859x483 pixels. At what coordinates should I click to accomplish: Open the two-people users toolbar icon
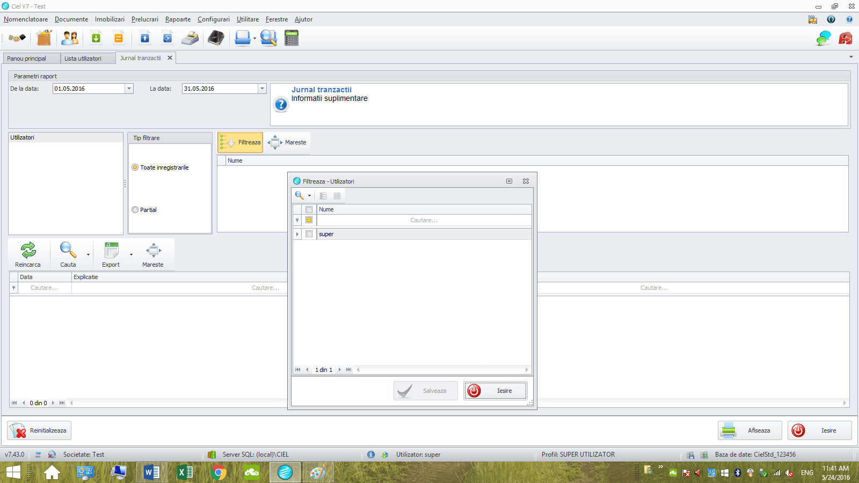[70, 38]
